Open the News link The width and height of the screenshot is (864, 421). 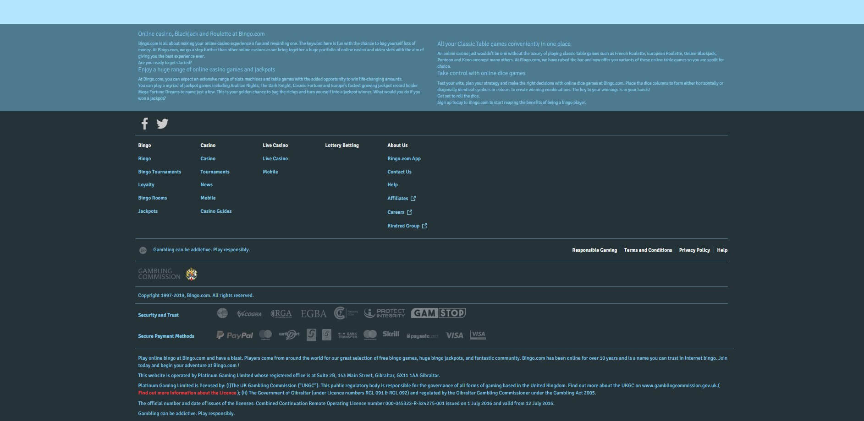coord(206,185)
